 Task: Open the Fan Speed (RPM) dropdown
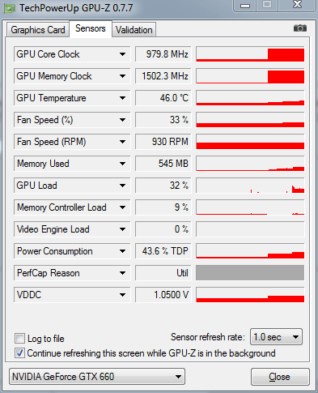point(122,142)
